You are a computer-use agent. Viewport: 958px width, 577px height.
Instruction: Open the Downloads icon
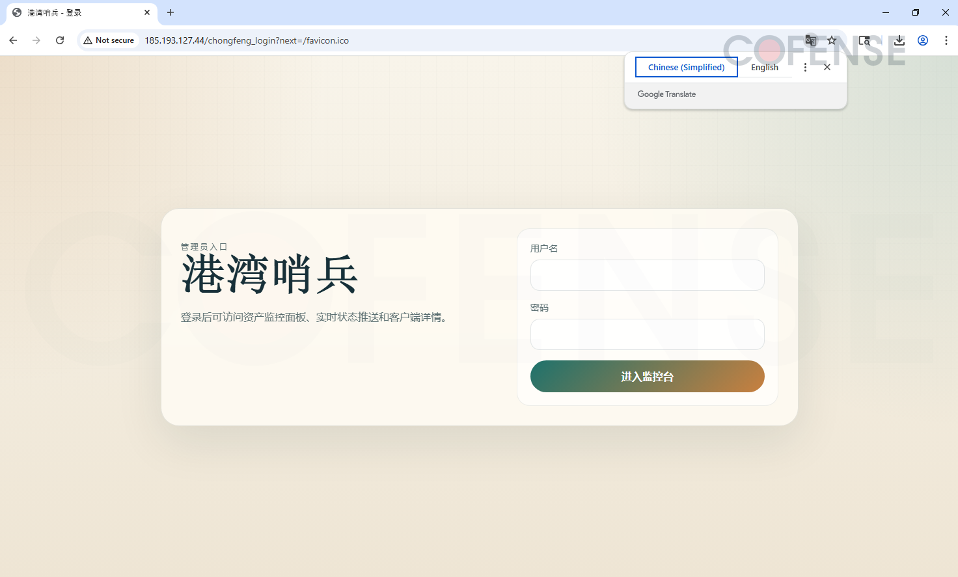pos(899,40)
